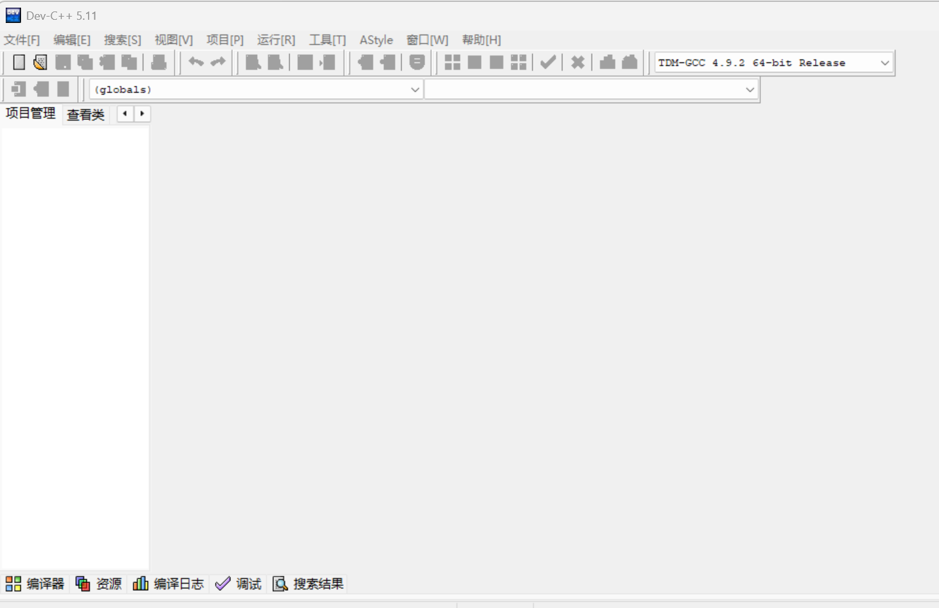Click the Run toolbar icon

tap(475, 63)
